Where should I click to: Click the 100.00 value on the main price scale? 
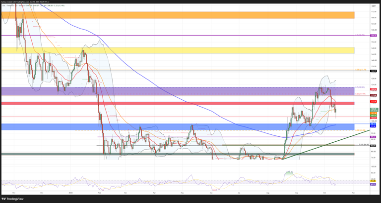point(373,121)
